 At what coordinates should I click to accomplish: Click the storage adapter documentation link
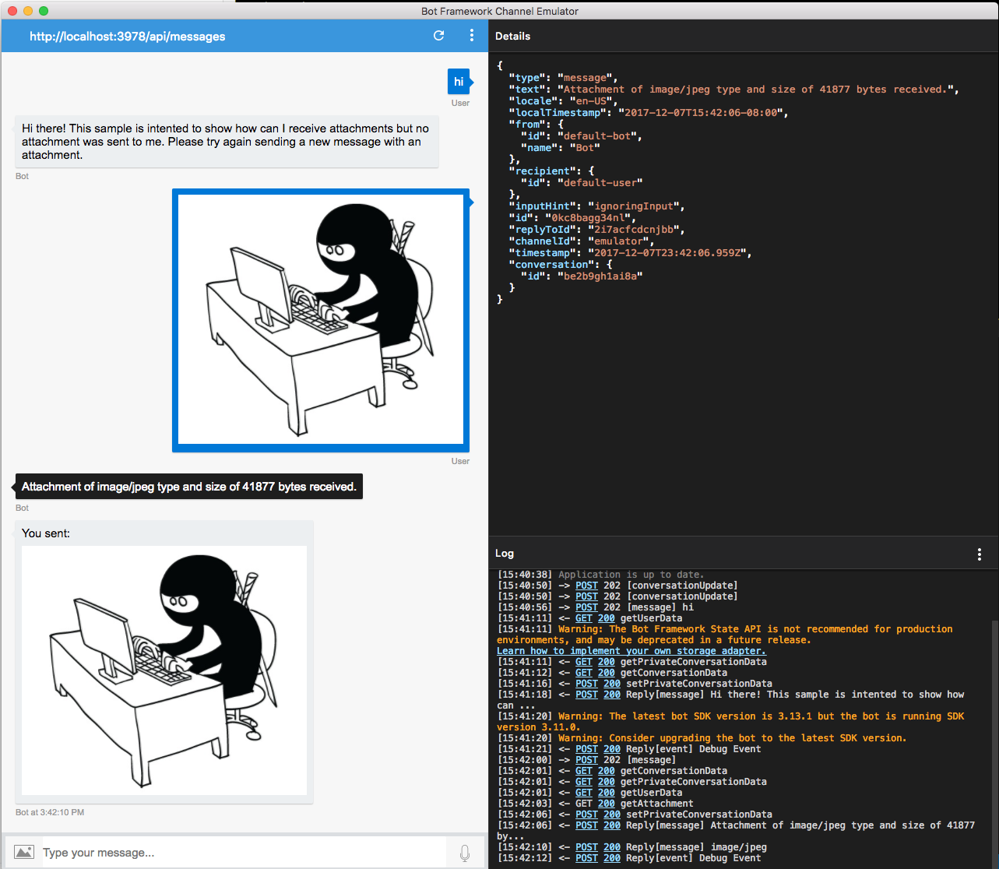(631, 650)
